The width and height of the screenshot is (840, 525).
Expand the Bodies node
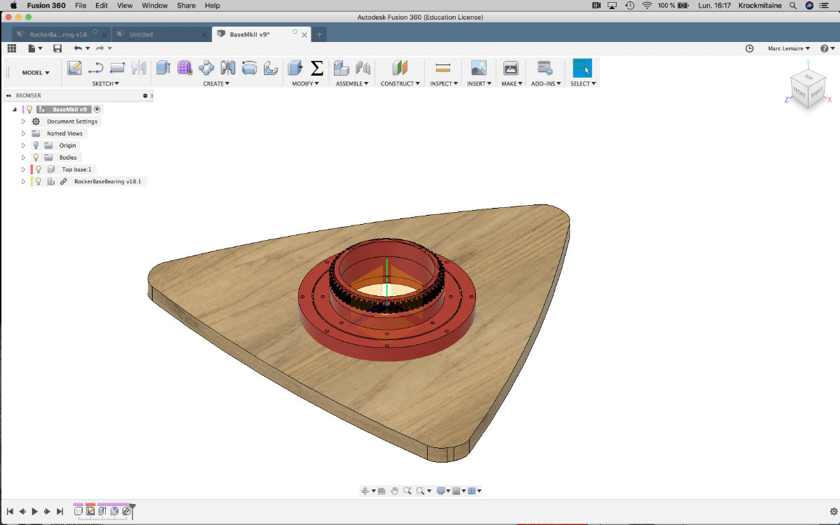tap(23, 157)
